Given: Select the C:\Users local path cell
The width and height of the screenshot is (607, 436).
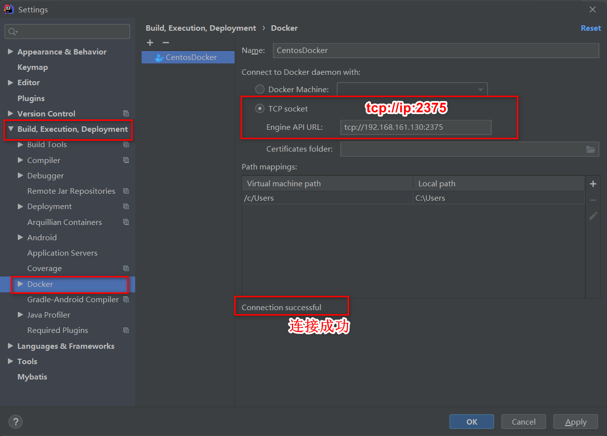Looking at the screenshot, I should [x=499, y=198].
